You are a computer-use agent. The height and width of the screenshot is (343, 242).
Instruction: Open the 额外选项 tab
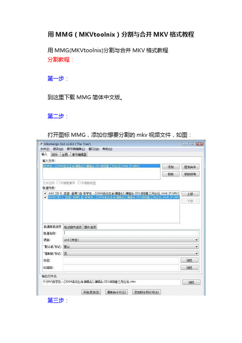tap(90, 227)
